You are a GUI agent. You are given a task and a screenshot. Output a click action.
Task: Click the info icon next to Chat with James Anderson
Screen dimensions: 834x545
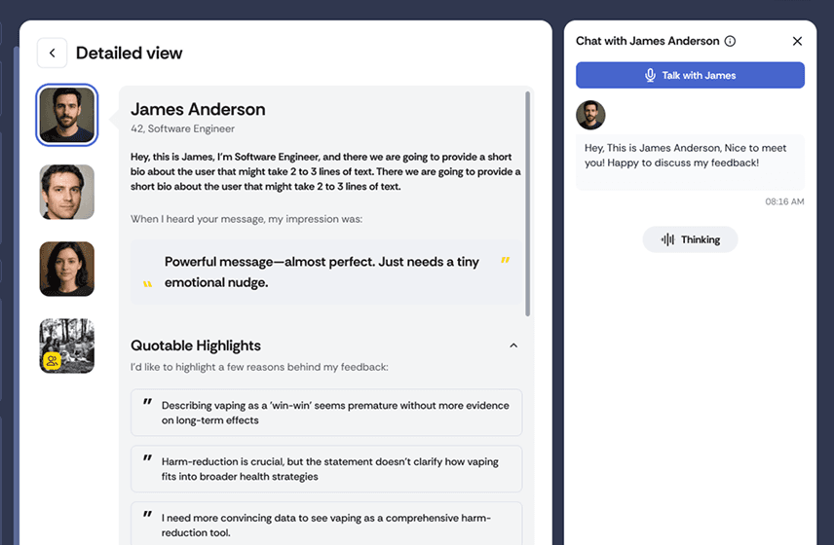click(x=731, y=42)
